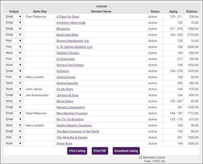
Task: Open Output dropdown for Debbie's Flowers row
Action: pyautogui.click(x=14, y=53)
